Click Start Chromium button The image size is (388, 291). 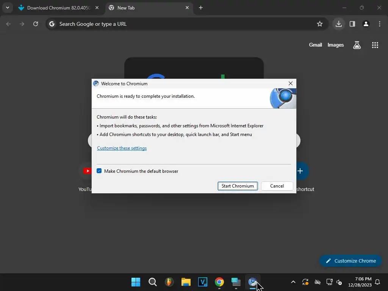coord(238,186)
